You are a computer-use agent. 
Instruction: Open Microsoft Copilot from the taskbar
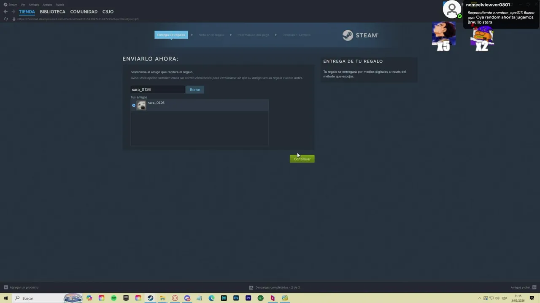[x=89, y=298]
